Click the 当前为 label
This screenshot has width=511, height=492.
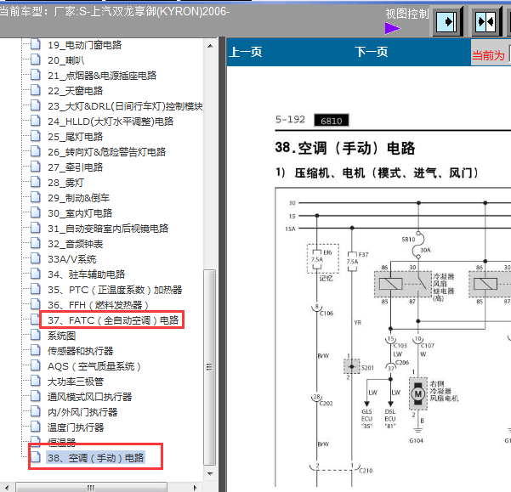[x=488, y=55]
